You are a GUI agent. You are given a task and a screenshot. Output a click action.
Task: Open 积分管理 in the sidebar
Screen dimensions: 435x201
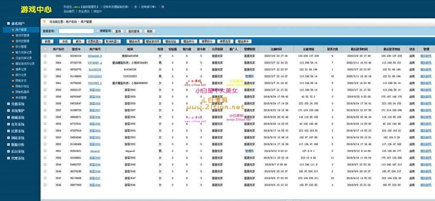21,47
